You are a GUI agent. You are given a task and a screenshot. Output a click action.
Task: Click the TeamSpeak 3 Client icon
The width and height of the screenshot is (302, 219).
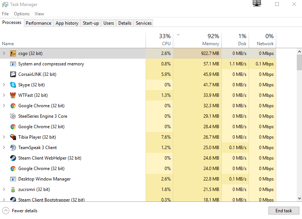coord(13,148)
